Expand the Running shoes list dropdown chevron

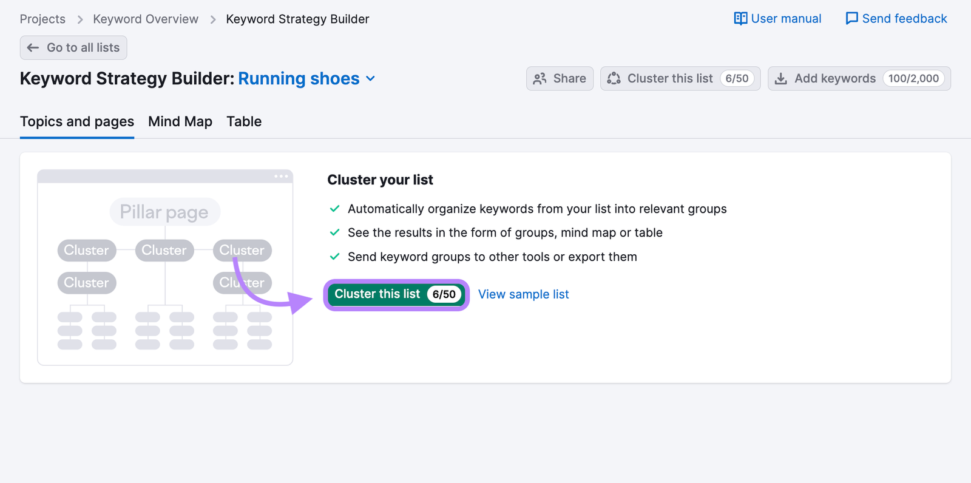pos(371,79)
